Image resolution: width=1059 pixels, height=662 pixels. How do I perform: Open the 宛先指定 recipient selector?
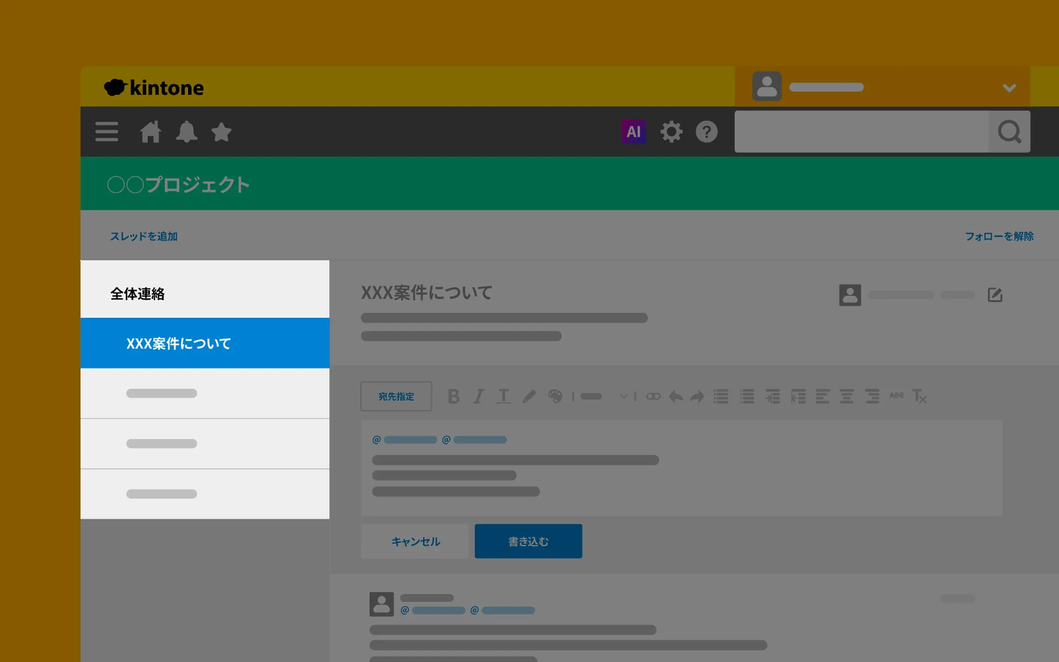coord(396,396)
